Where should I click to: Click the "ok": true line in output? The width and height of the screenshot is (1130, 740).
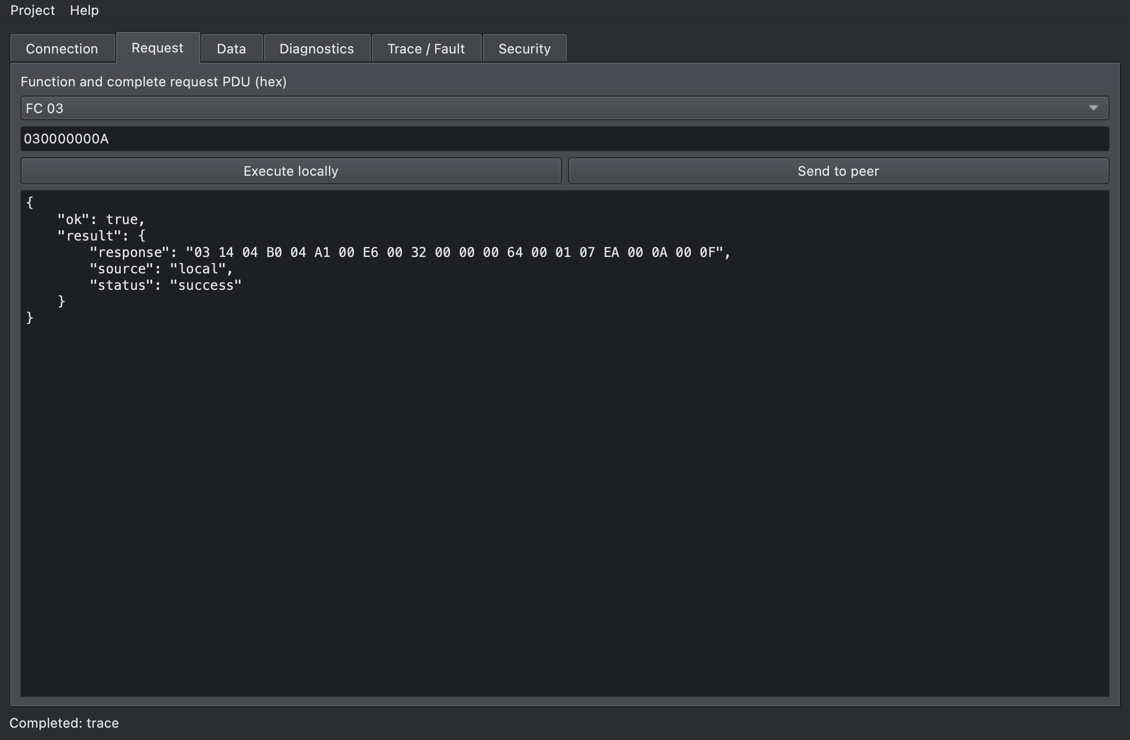(x=101, y=219)
